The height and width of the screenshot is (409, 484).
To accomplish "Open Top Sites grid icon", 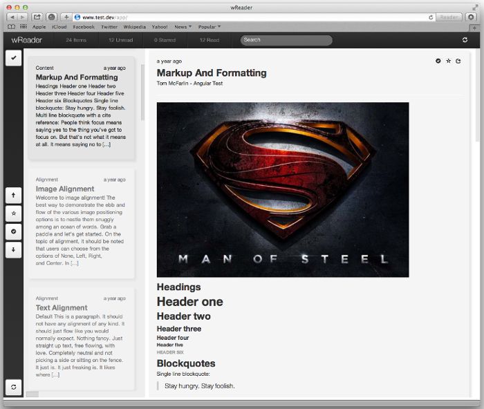I will (x=24, y=27).
